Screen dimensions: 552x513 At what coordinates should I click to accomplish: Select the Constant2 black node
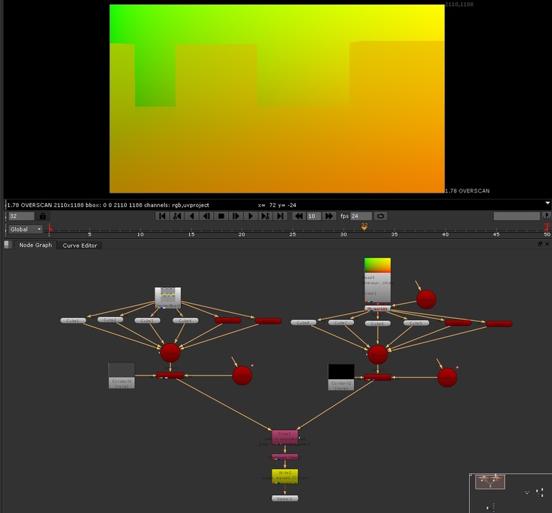[341, 376]
